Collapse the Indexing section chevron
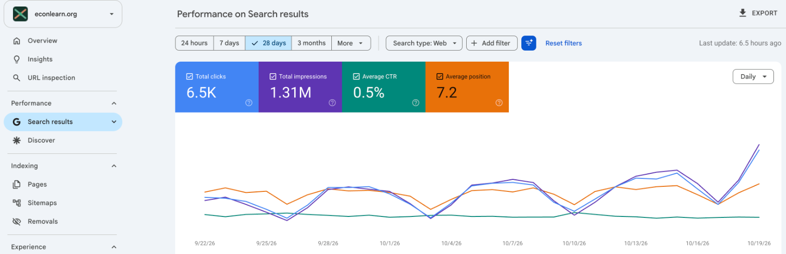The image size is (786, 254). point(114,166)
